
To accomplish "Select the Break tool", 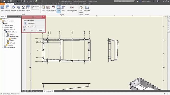I will 48,8.
